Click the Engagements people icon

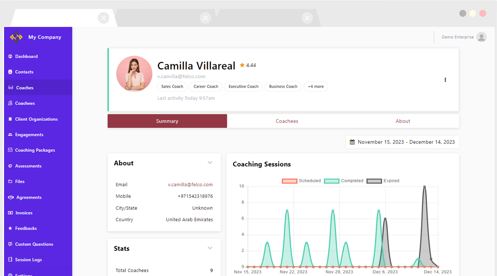[10, 135]
